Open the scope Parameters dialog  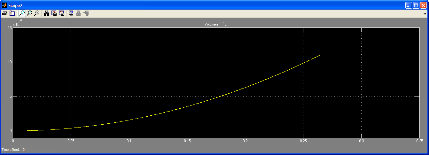click(x=12, y=13)
